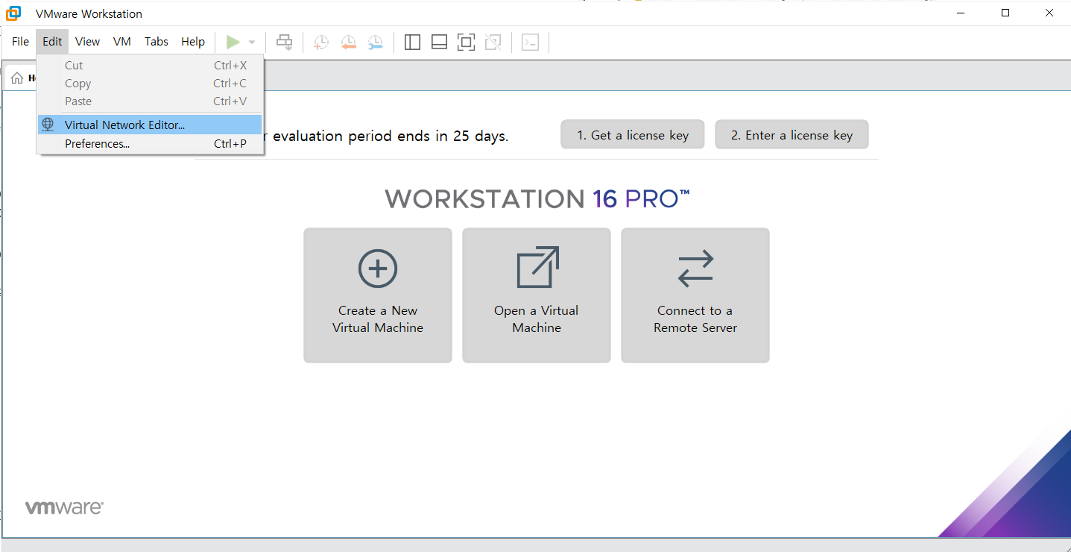This screenshot has height=552, width=1071.
Task: Toggle the thumbnail bar view icon
Action: (439, 43)
